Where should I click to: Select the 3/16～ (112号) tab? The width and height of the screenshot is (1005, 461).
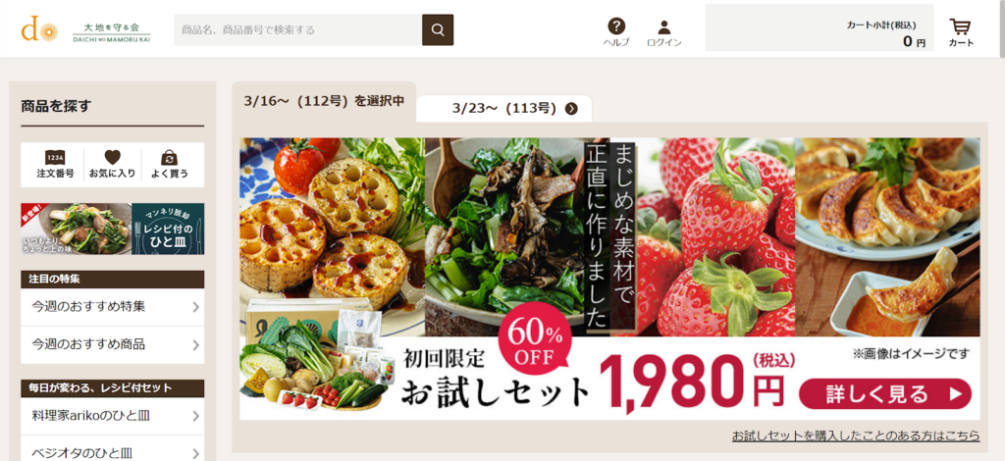324,101
